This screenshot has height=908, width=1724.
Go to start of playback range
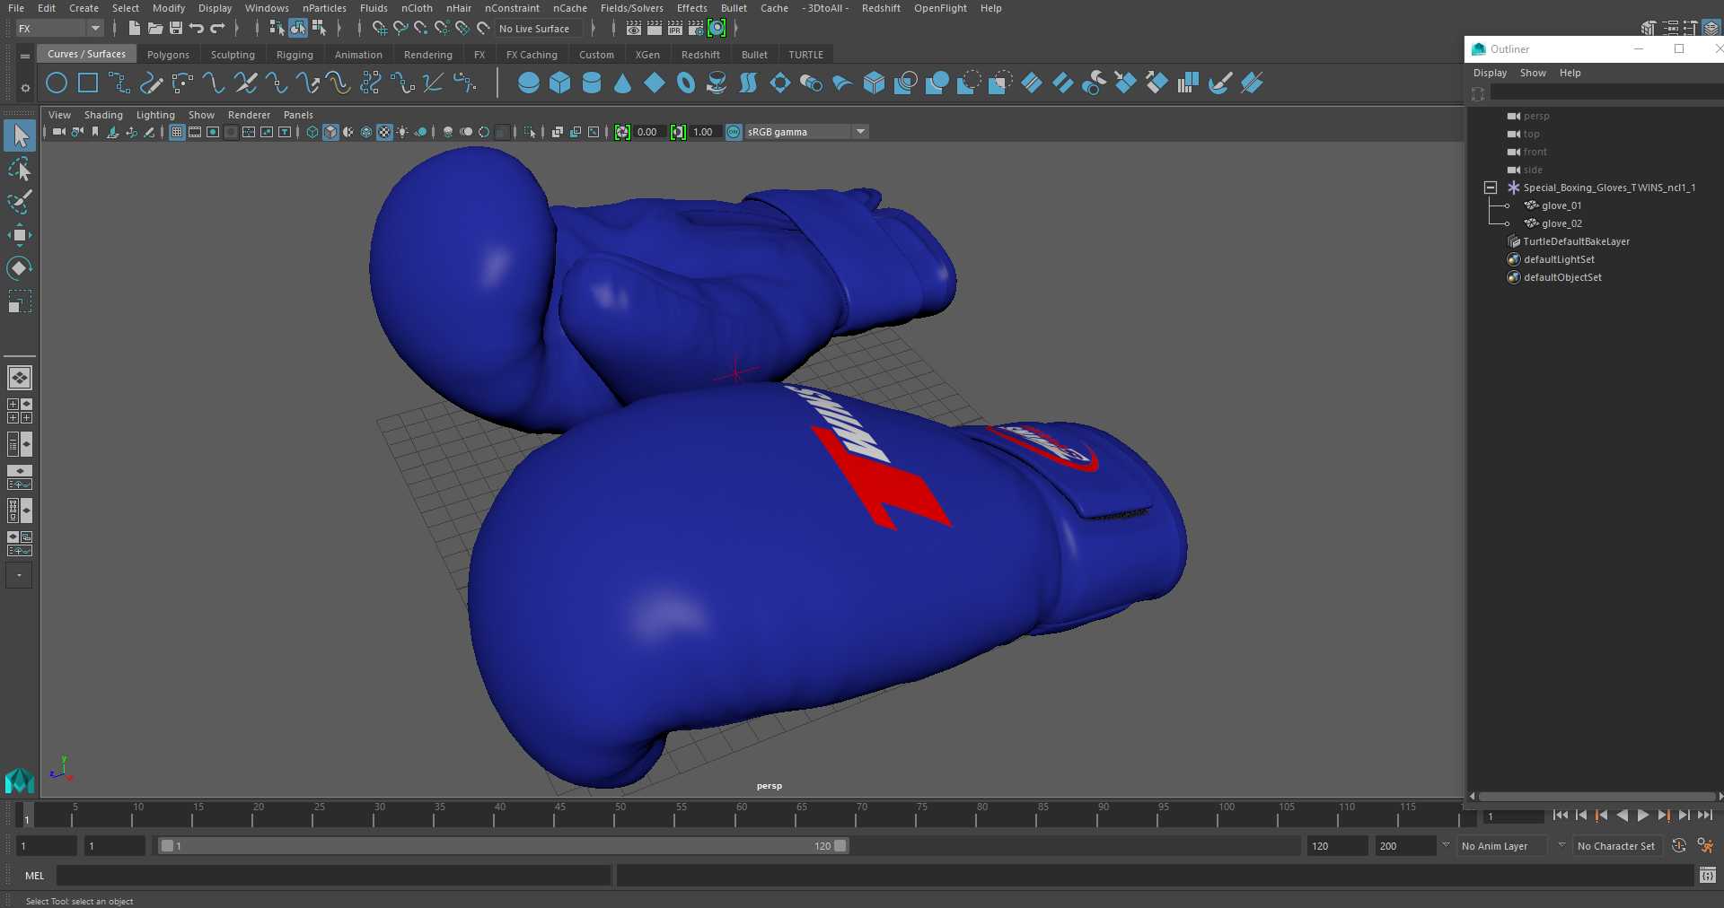(x=1561, y=816)
